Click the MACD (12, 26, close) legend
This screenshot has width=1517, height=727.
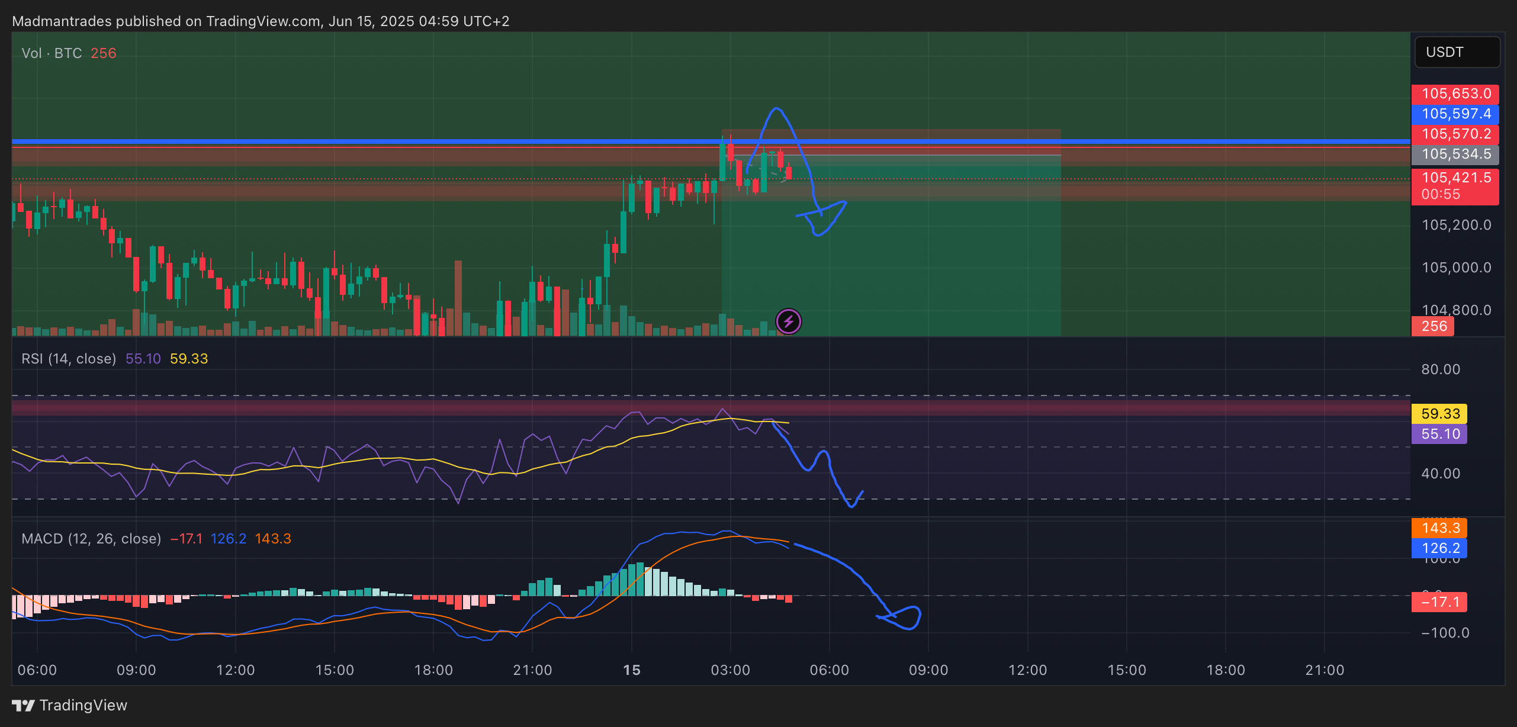(x=91, y=539)
